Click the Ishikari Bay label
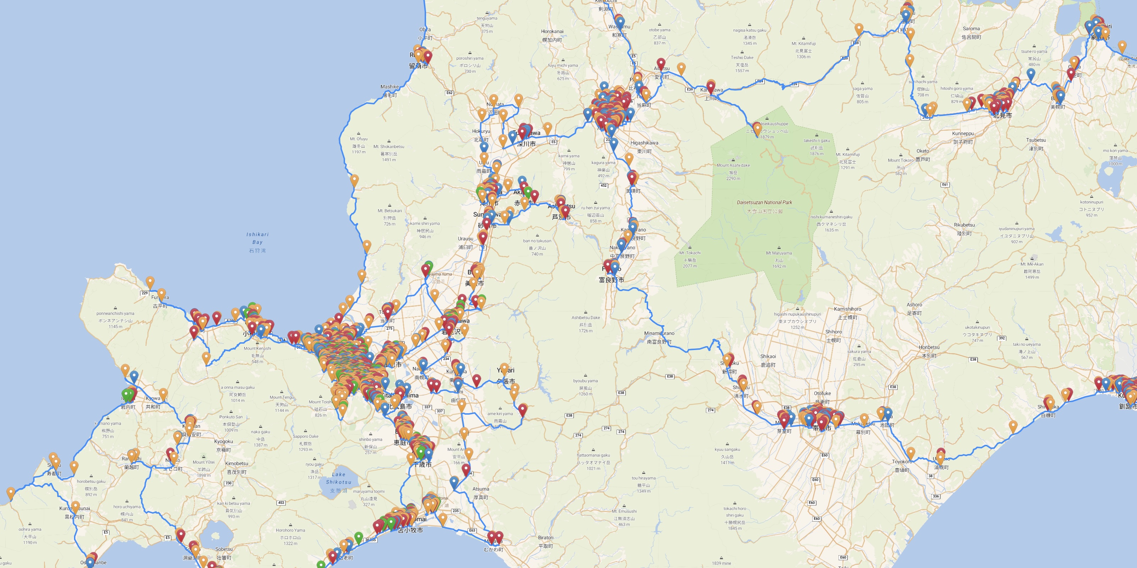This screenshot has width=1137, height=568. (257, 238)
